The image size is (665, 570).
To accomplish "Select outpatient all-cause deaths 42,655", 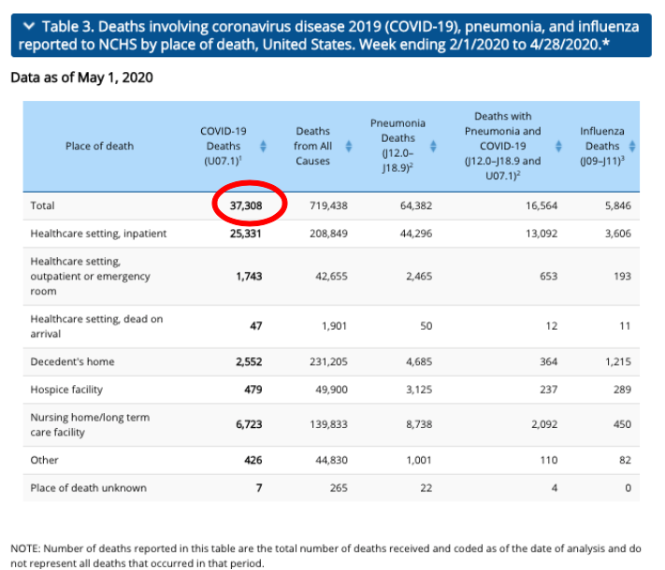I will coord(331,277).
